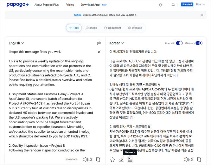This screenshot has width=211, height=165.
Task: Open Download App link
Action: point(90,5)
